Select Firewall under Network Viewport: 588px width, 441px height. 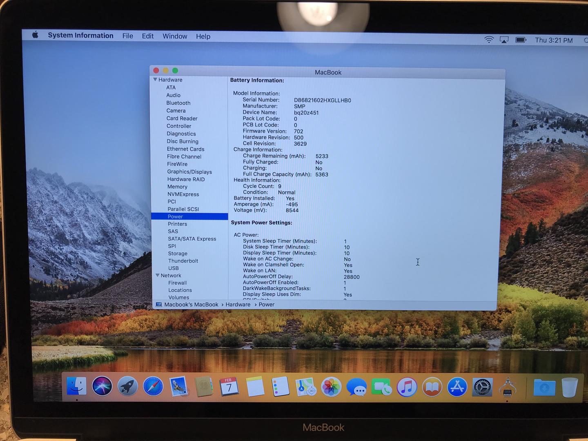[178, 283]
